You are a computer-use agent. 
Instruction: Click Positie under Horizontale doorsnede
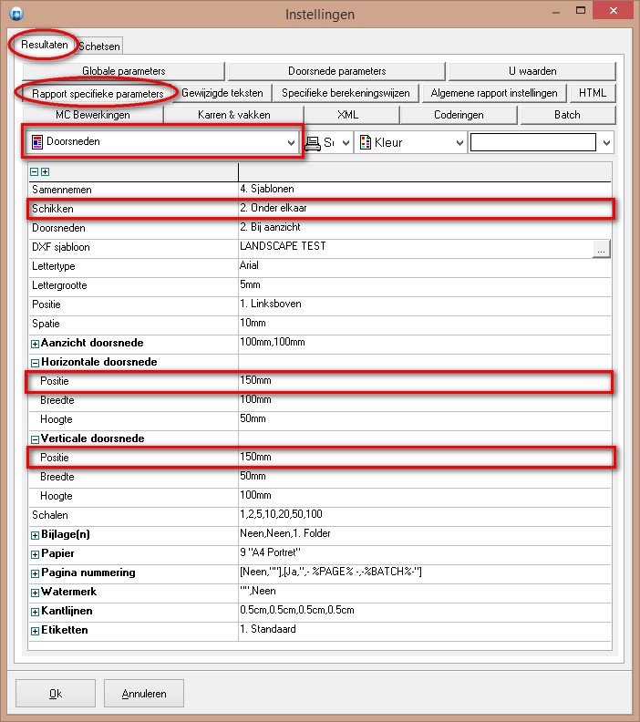click(319, 381)
